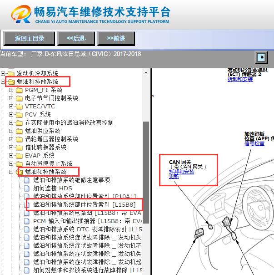Click document icon of DTC 故障排除索引
Viewport: 274px width, 275px height.
coord(27,229)
